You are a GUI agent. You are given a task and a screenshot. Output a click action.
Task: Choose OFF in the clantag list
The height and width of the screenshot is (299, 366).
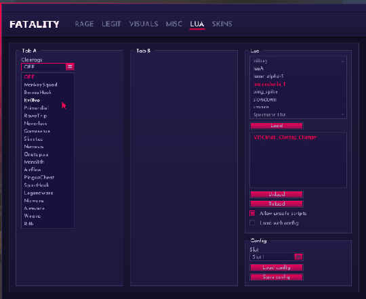[48, 77]
